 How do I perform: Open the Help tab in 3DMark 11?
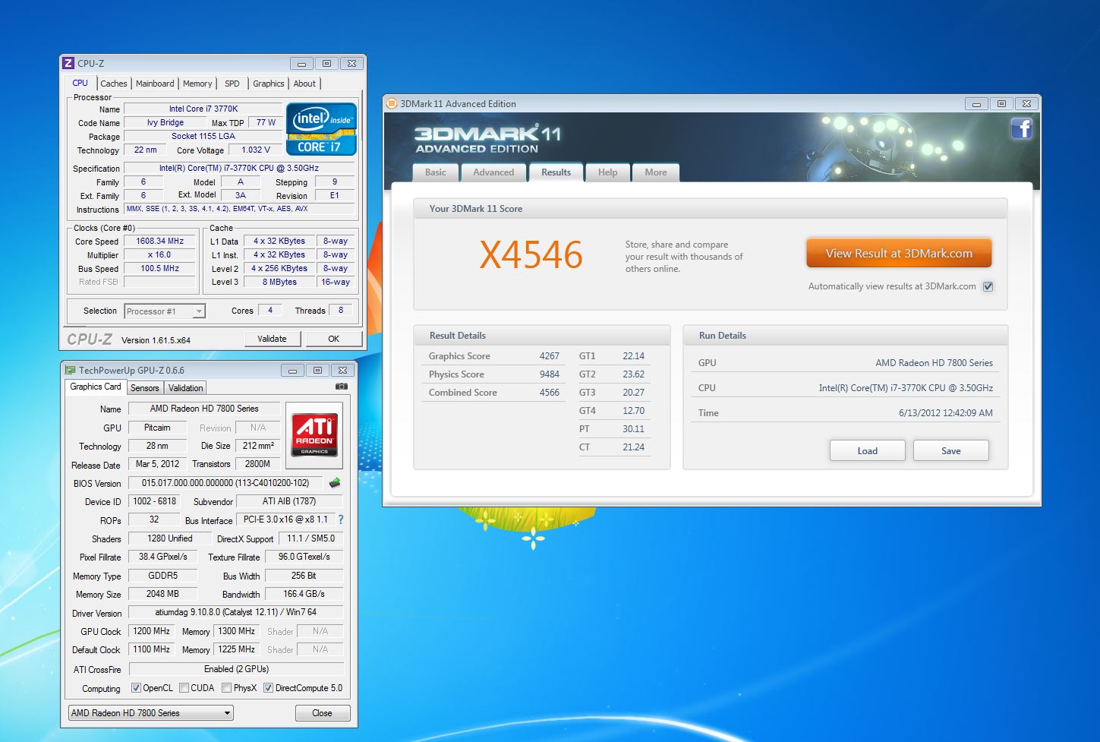click(607, 172)
